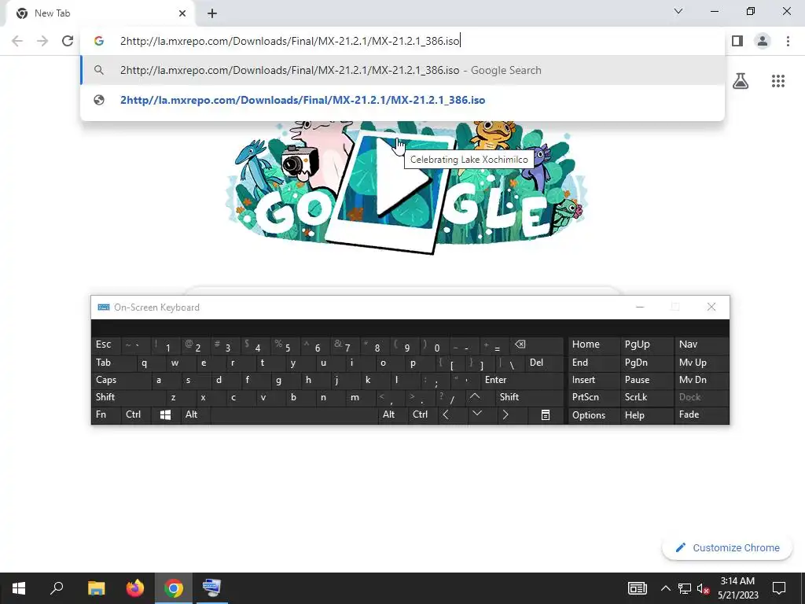Viewport: 805px width, 604px height.
Task: Open On-Screen Keyboard Options
Action: click(x=594, y=415)
